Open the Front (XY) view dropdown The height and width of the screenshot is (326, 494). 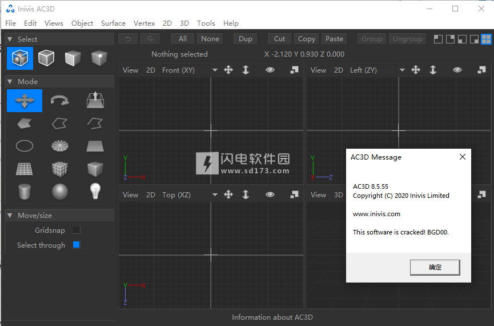[x=215, y=70]
